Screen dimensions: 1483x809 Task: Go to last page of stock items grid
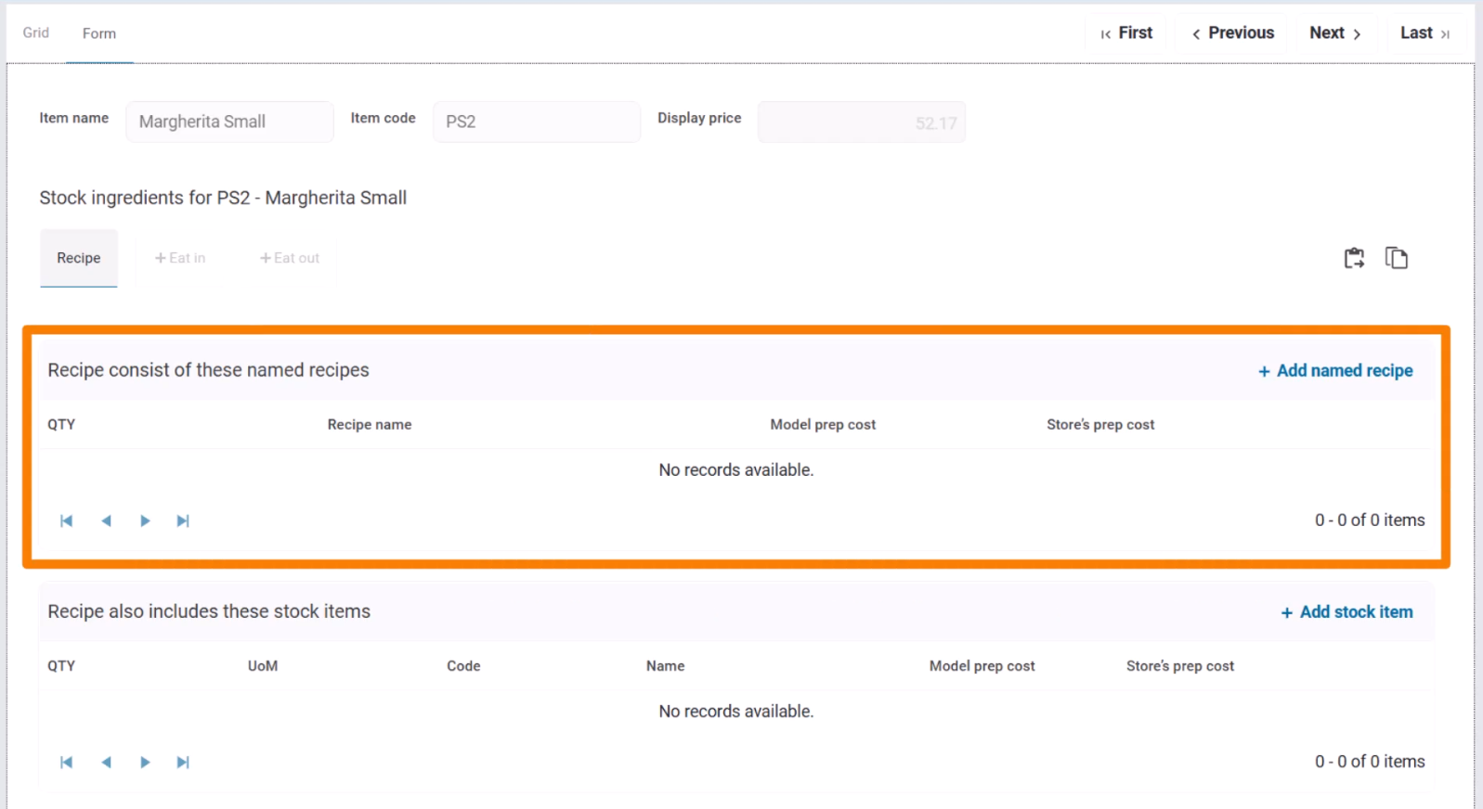click(183, 762)
